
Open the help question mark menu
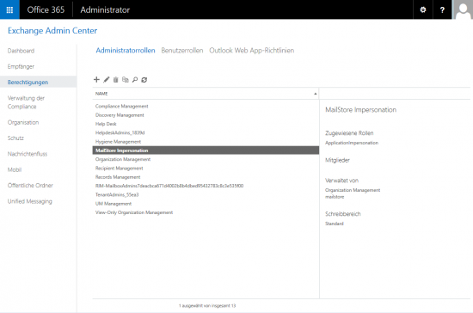tap(442, 9)
